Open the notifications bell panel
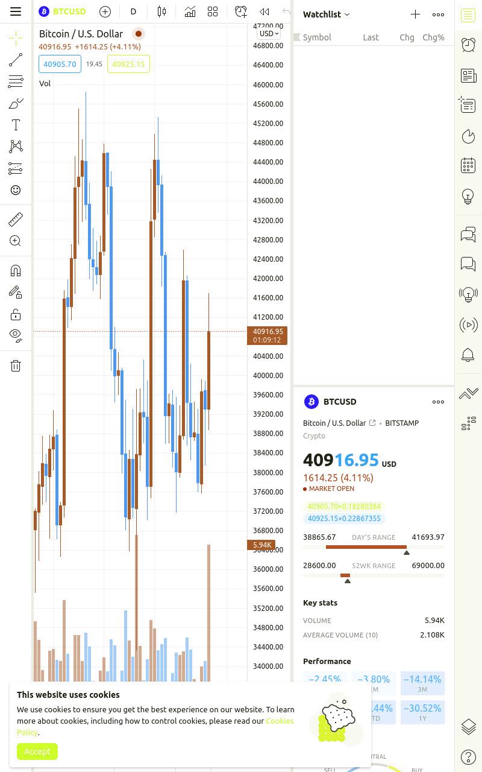Image resolution: width=482 pixels, height=772 pixels. [468, 355]
